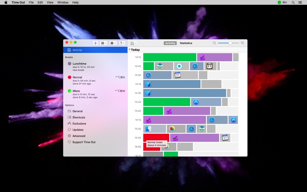307x192 pixels.
Task: Select the Normal break
Action: coord(95,80)
